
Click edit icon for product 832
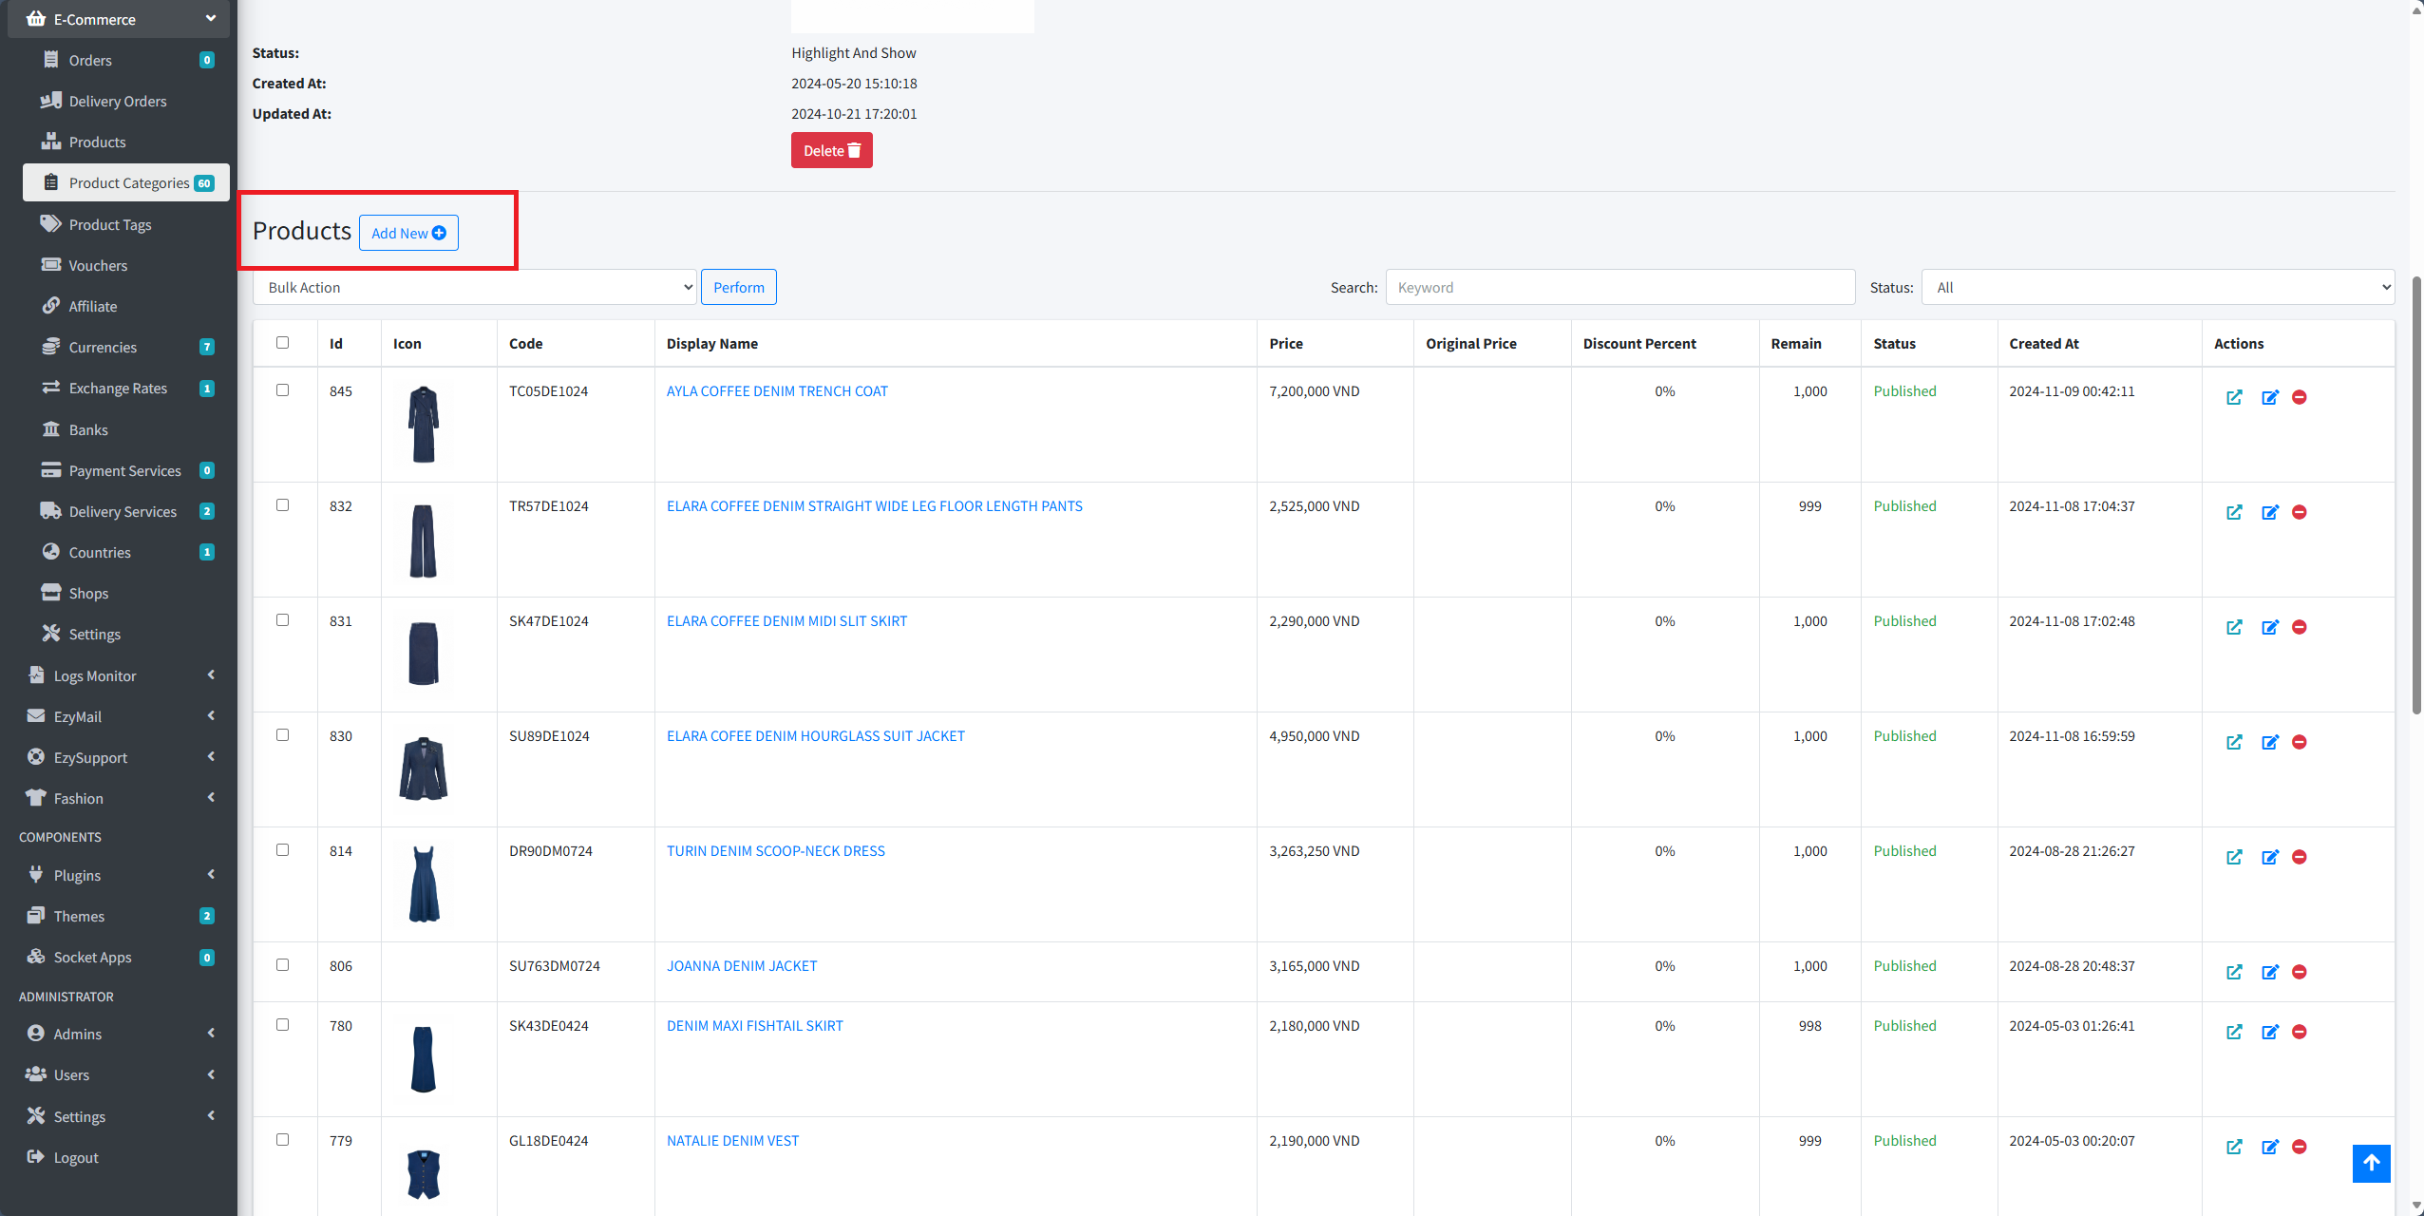(x=2269, y=512)
